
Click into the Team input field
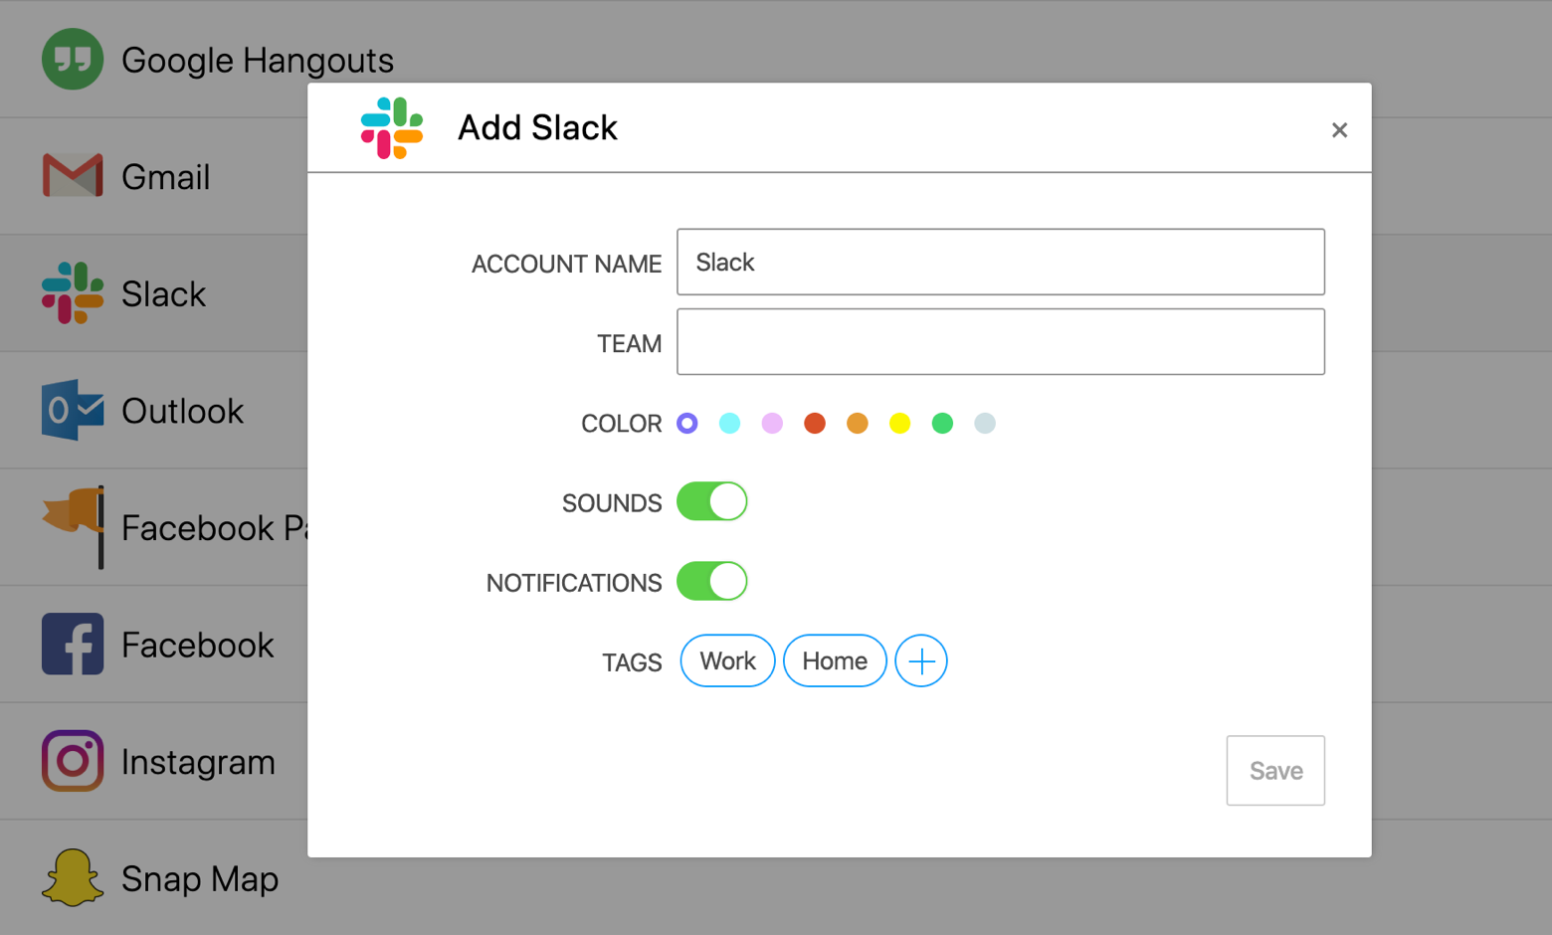(x=1001, y=341)
